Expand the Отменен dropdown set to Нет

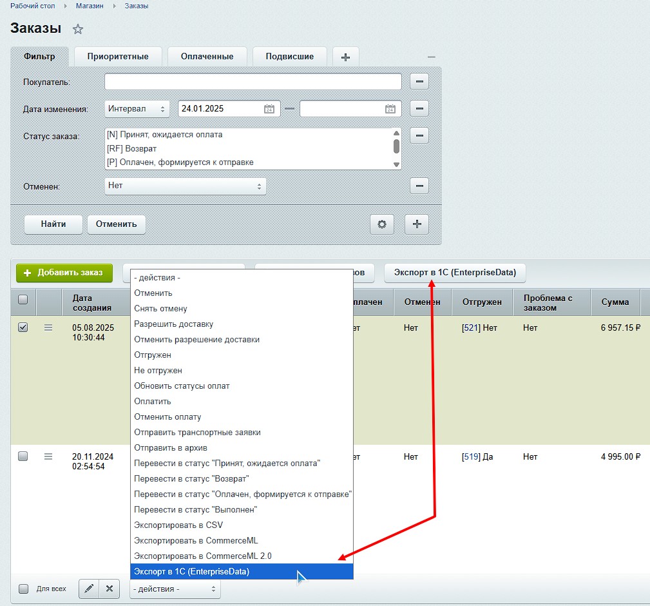point(185,186)
